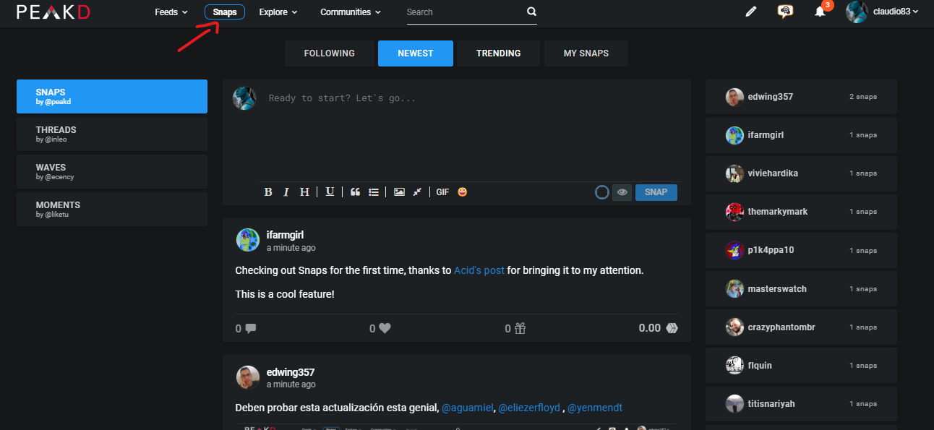Open edwing357's avatar in the feed post
The width and height of the screenshot is (934, 430).
tap(248, 377)
